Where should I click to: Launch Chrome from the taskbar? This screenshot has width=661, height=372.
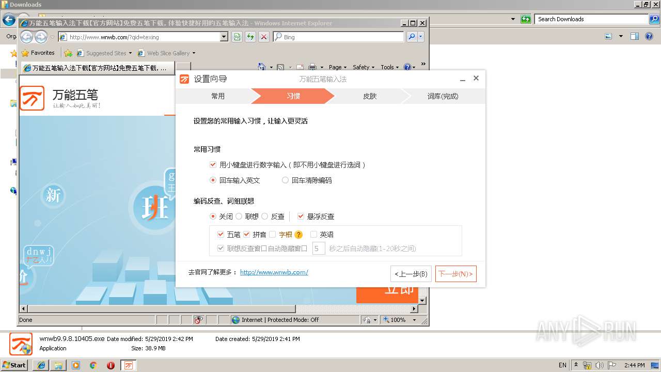[x=93, y=365]
